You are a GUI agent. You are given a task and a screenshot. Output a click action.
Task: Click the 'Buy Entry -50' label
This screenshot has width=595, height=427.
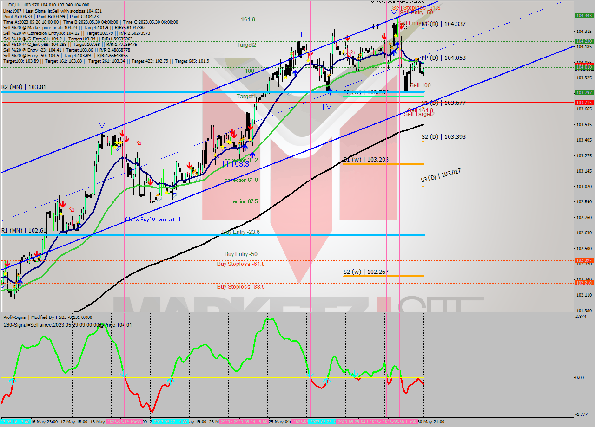coord(241,254)
